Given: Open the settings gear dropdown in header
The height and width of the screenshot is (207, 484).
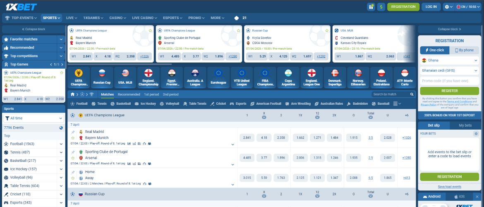Looking at the screenshot, I should [x=448, y=7].
